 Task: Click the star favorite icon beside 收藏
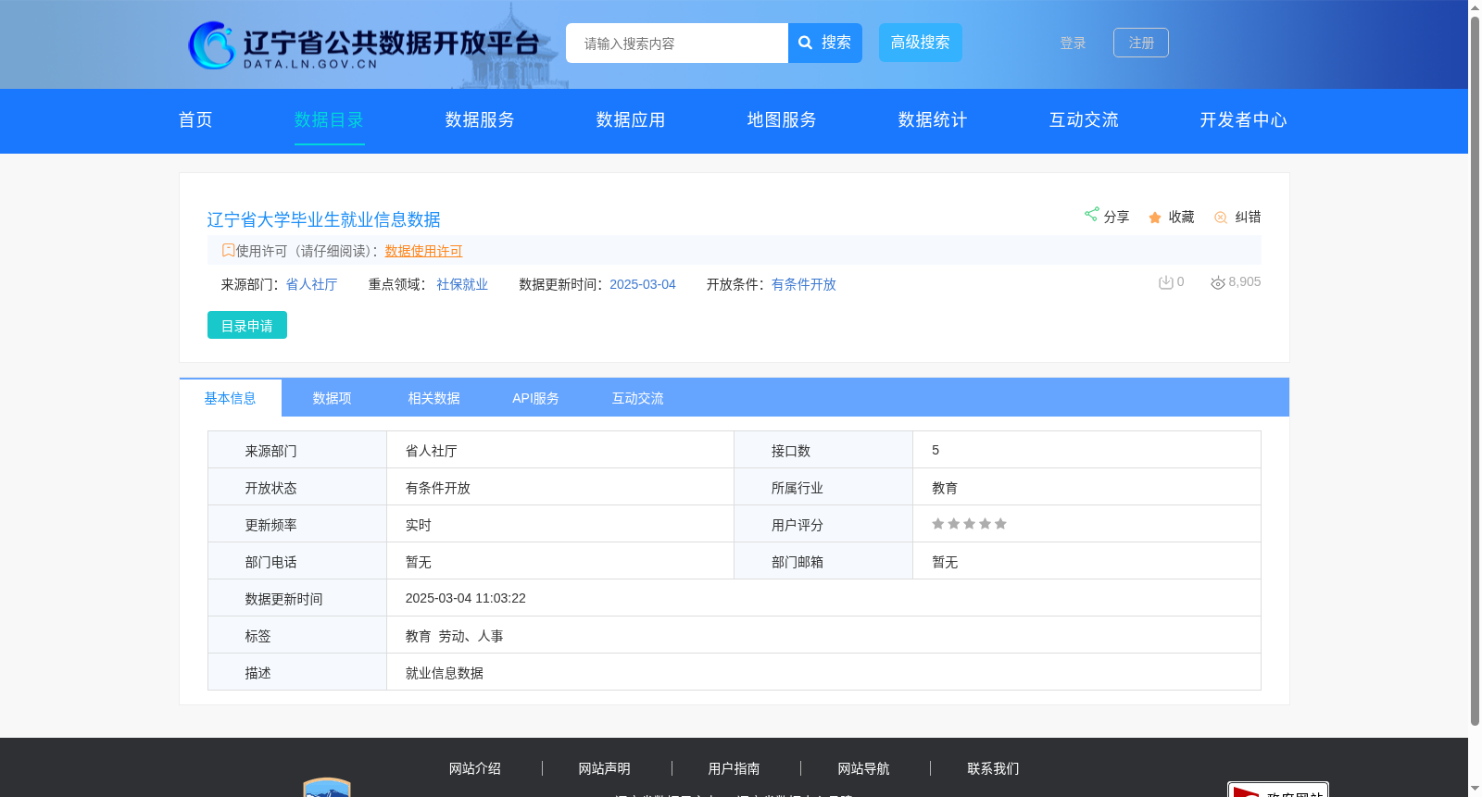click(1155, 218)
